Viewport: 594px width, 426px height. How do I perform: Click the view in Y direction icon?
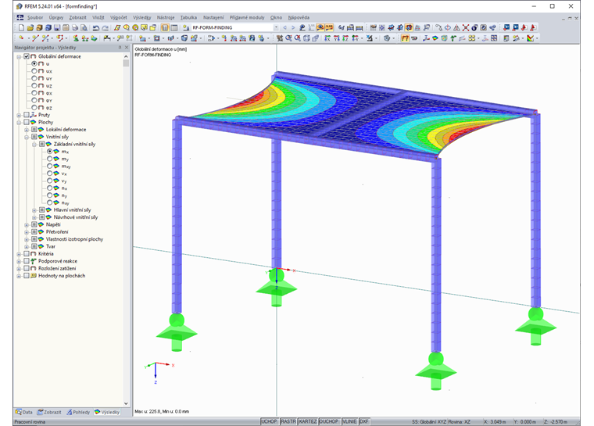click(336, 38)
